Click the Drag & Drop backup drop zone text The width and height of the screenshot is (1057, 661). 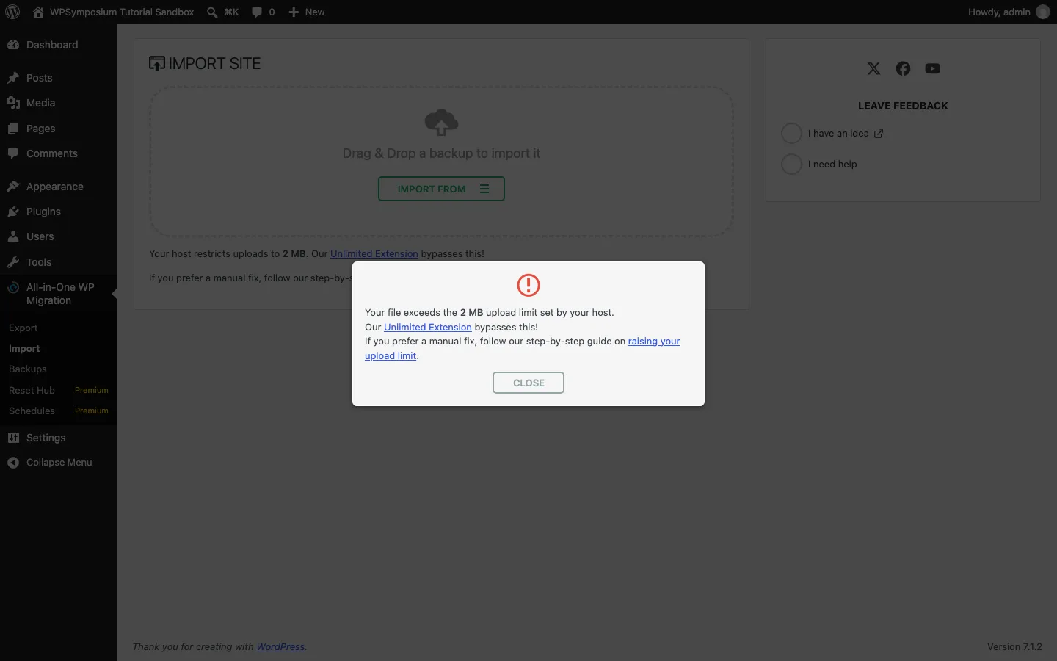pyautogui.click(x=441, y=153)
